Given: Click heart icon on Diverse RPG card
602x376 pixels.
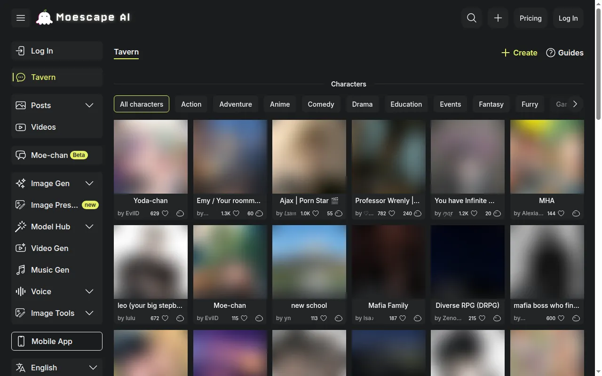Looking at the screenshot, I should 482,318.
